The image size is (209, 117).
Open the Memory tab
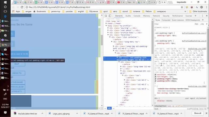147,16
